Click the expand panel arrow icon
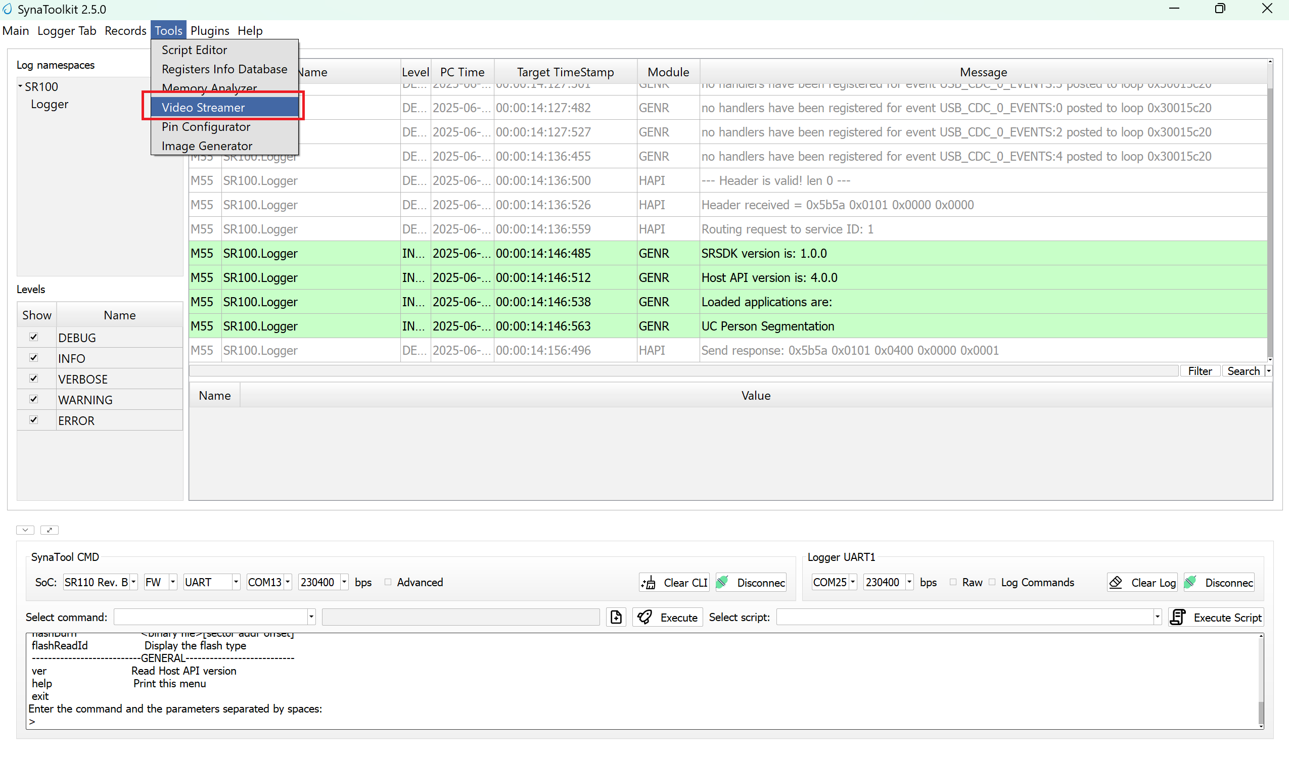Image resolution: width=1289 pixels, height=757 pixels. tap(49, 530)
